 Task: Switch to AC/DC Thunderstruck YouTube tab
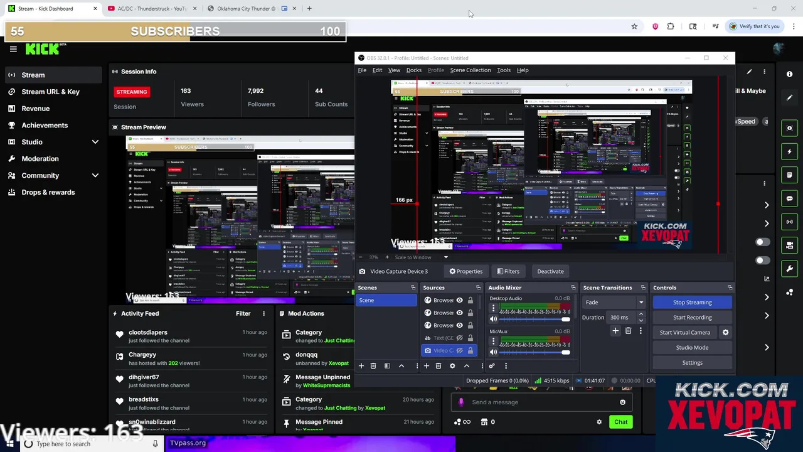(151, 9)
